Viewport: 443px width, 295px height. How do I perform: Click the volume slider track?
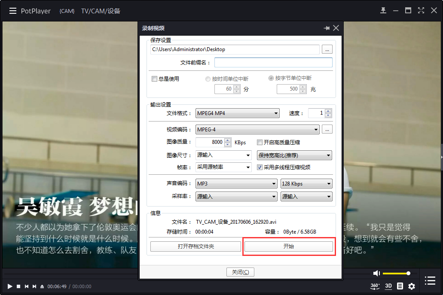click(395, 273)
